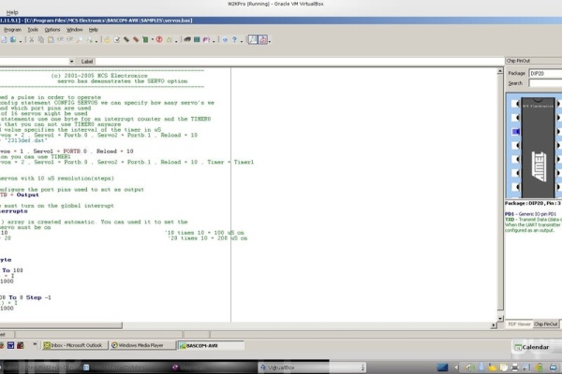Open the VirtualBox Help menu at top
The image size is (562, 374).
tap(12, 12)
